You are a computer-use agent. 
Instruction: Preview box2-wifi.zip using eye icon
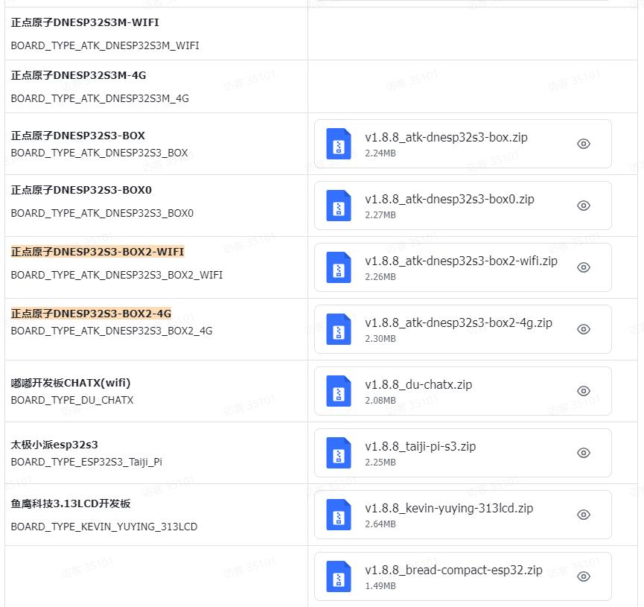[584, 267]
